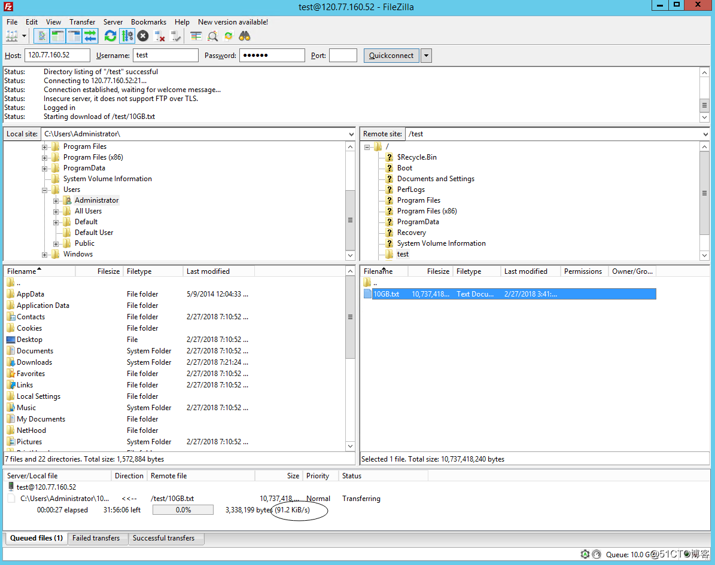The height and width of the screenshot is (565, 715).
Task: Select Public folder in local tree
Action: 84,243
